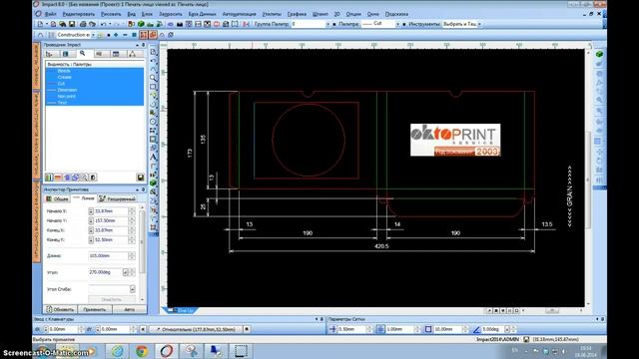Click the magnifier icon under palette list
The image size is (639, 359).
tap(84, 178)
